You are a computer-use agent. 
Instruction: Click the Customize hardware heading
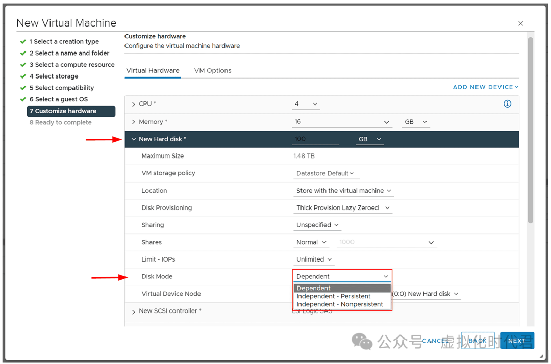pos(155,36)
